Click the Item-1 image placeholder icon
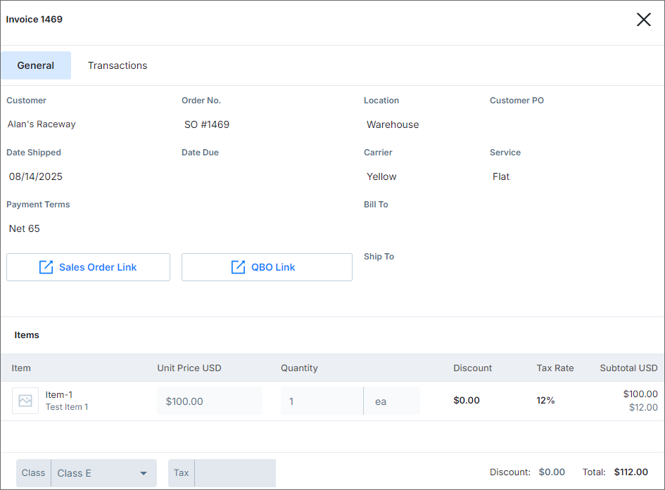Image resolution: width=665 pixels, height=490 pixels. coord(25,400)
